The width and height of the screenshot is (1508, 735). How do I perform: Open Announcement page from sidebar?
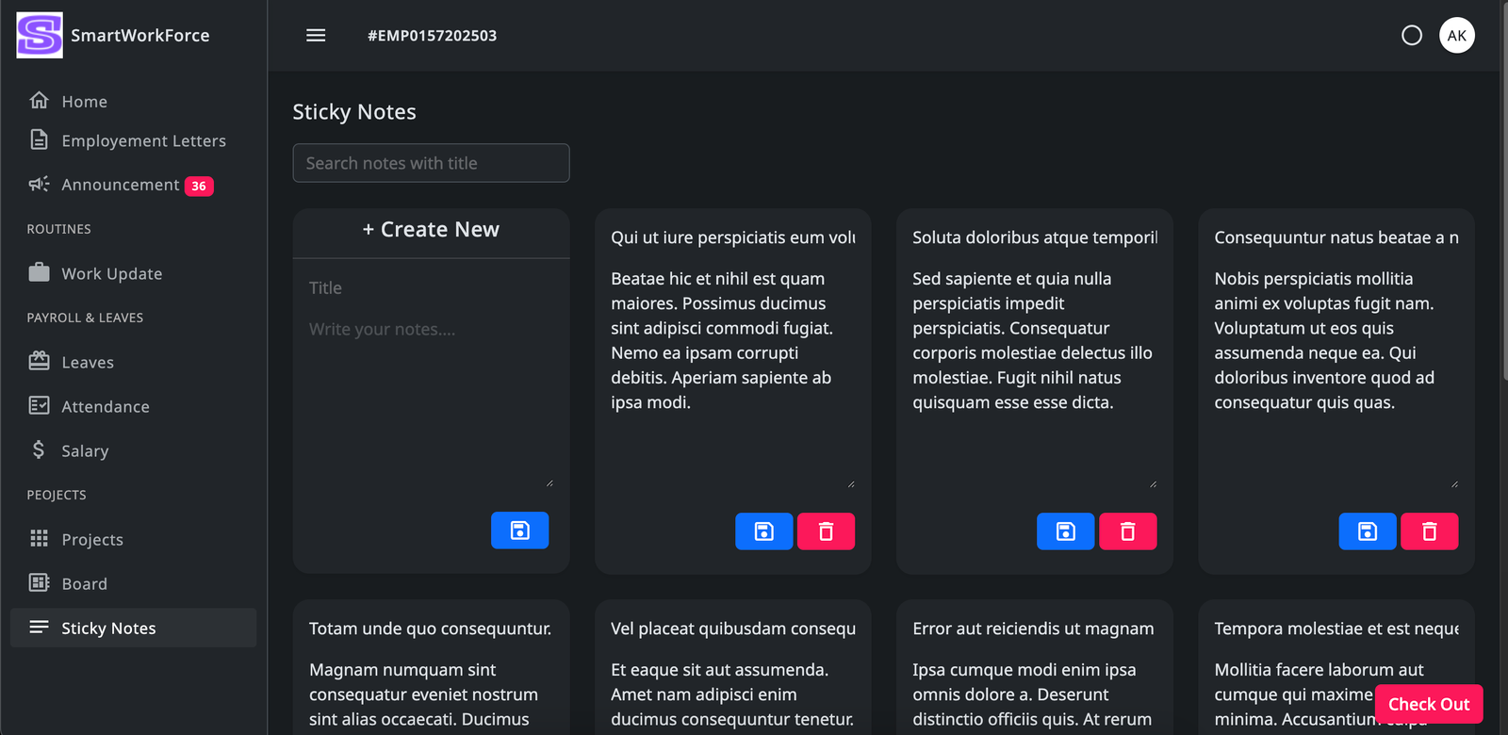[121, 185]
